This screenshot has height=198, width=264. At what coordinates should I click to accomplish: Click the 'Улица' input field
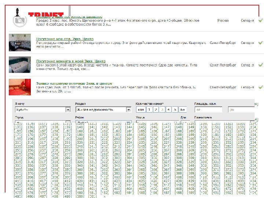(x=157, y=122)
